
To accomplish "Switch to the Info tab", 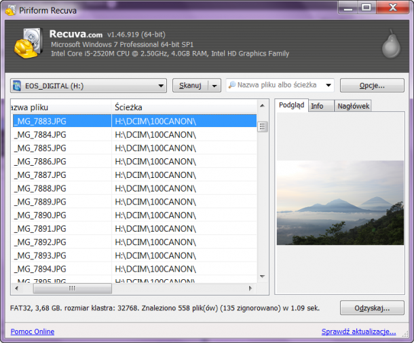I will (321, 106).
